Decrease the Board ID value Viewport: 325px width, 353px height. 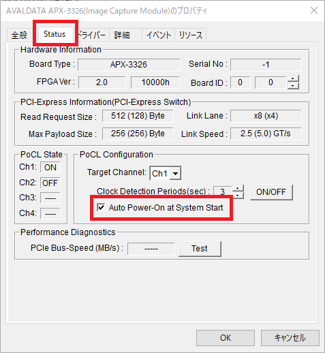(293, 86)
